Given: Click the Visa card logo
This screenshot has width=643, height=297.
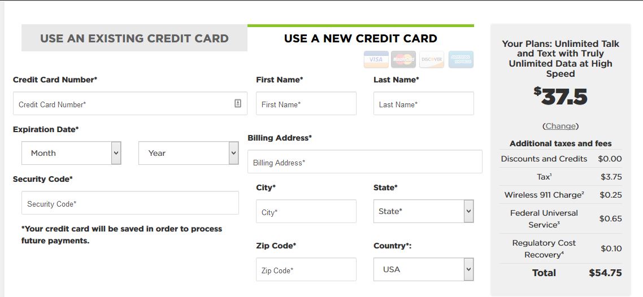Looking at the screenshot, I should [376, 59].
